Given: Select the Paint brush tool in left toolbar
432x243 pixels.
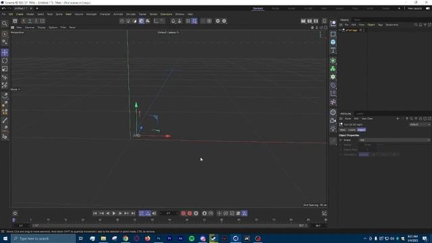Looking at the screenshot, I should [x=5, y=120].
